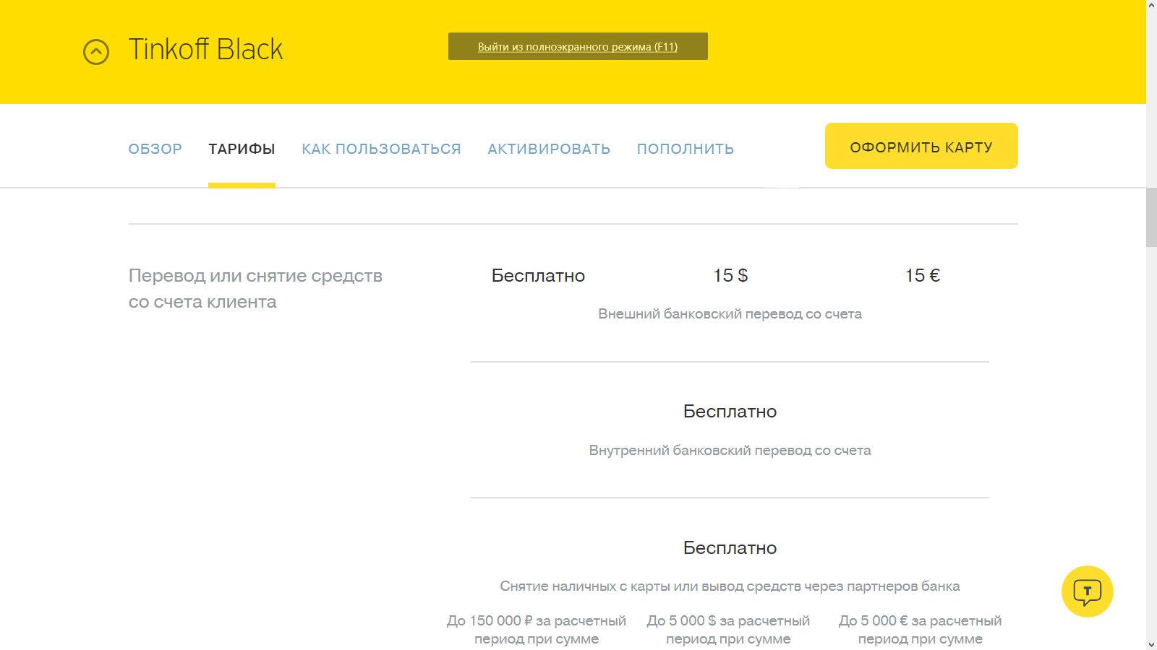Screen dimensions: 1157x650
Task: Open the ПОПОЛНИТЬ tab
Action: [x=685, y=149]
